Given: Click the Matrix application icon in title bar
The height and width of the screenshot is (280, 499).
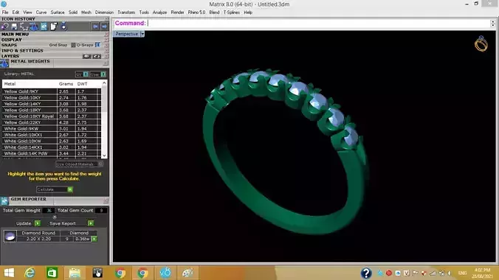Looking at the screenshot, I should click(x=4, y=4).
